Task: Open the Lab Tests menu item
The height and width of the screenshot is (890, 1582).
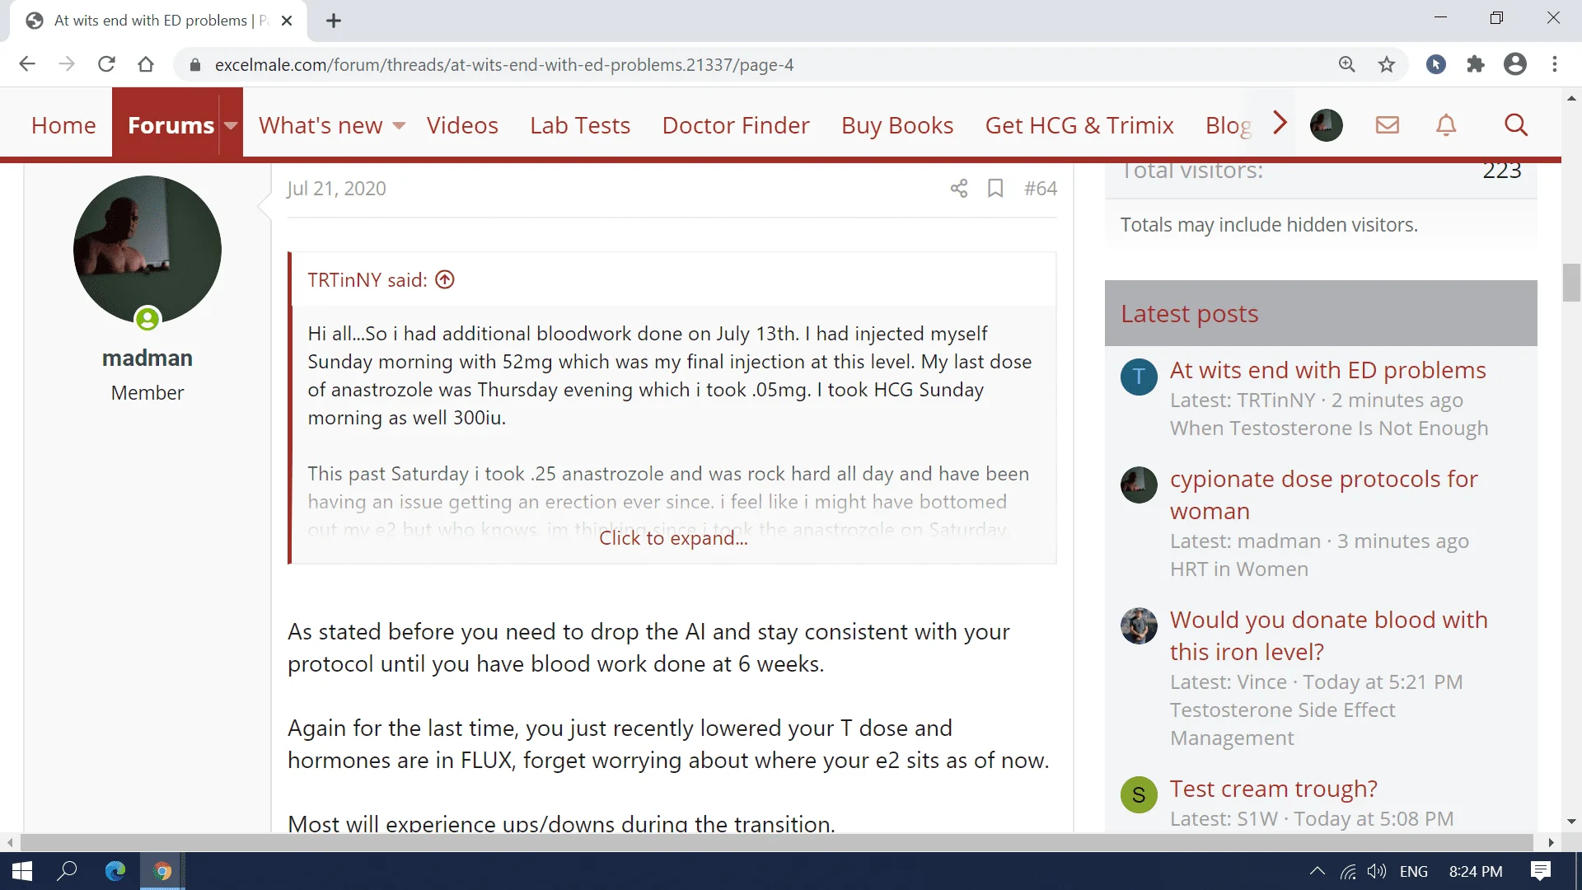Action: pyautogui.click(x=580, y=125)
